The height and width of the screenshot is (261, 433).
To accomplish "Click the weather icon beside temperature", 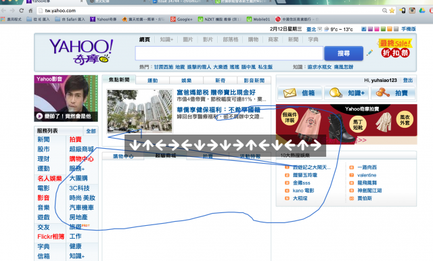I will coord(326,29).
